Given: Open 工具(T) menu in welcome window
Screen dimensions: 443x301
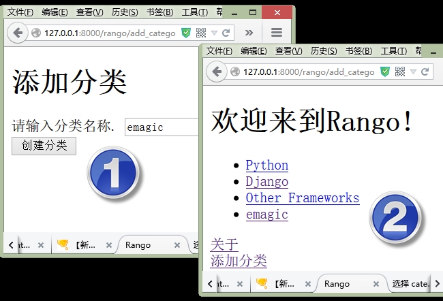Looking at the screenshot, I should [x=393, y=51].
